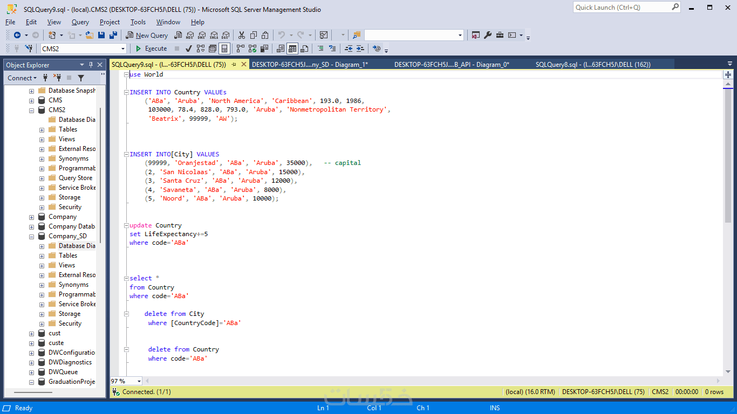Parse the query with the checkmark icon

189,49
